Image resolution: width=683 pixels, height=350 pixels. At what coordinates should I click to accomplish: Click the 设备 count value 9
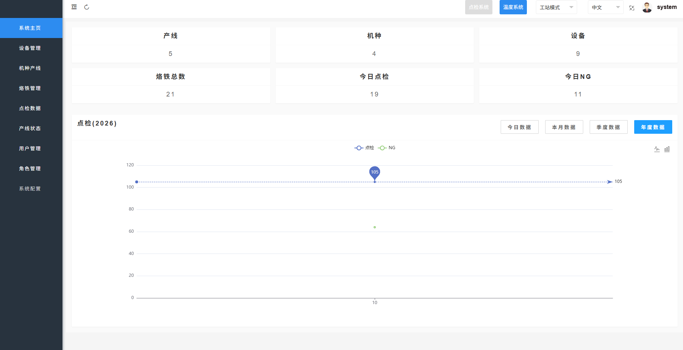pos(578,54)
